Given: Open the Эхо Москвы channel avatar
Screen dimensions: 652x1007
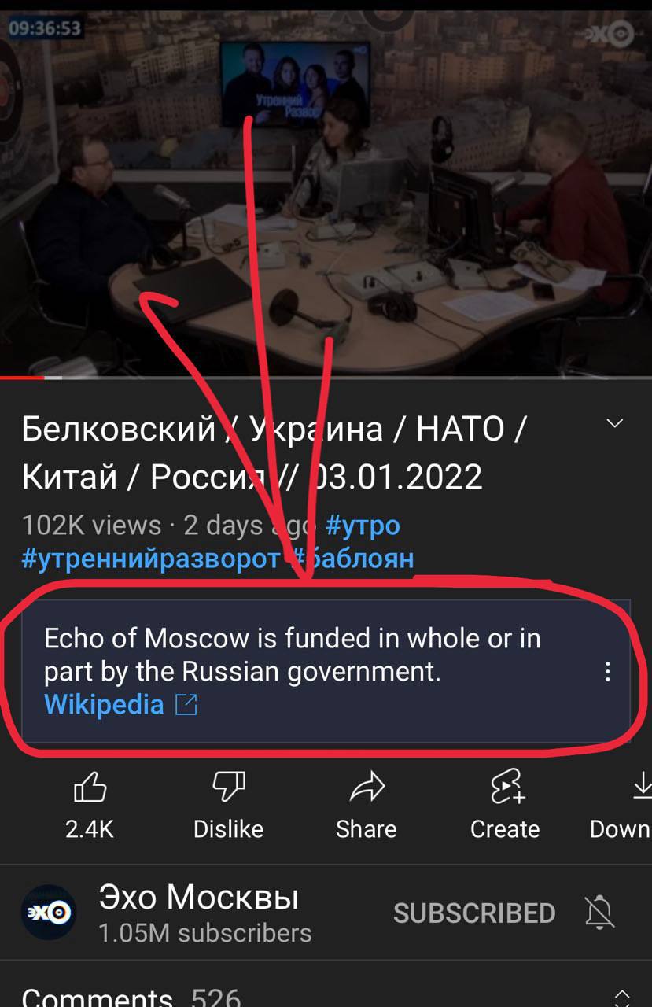Looking at the screenshot, I should [x=49, y=913].
